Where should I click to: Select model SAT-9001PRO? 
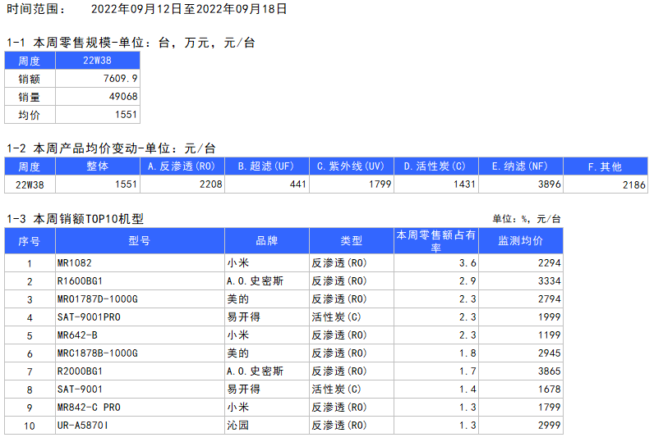coord(90,317)
